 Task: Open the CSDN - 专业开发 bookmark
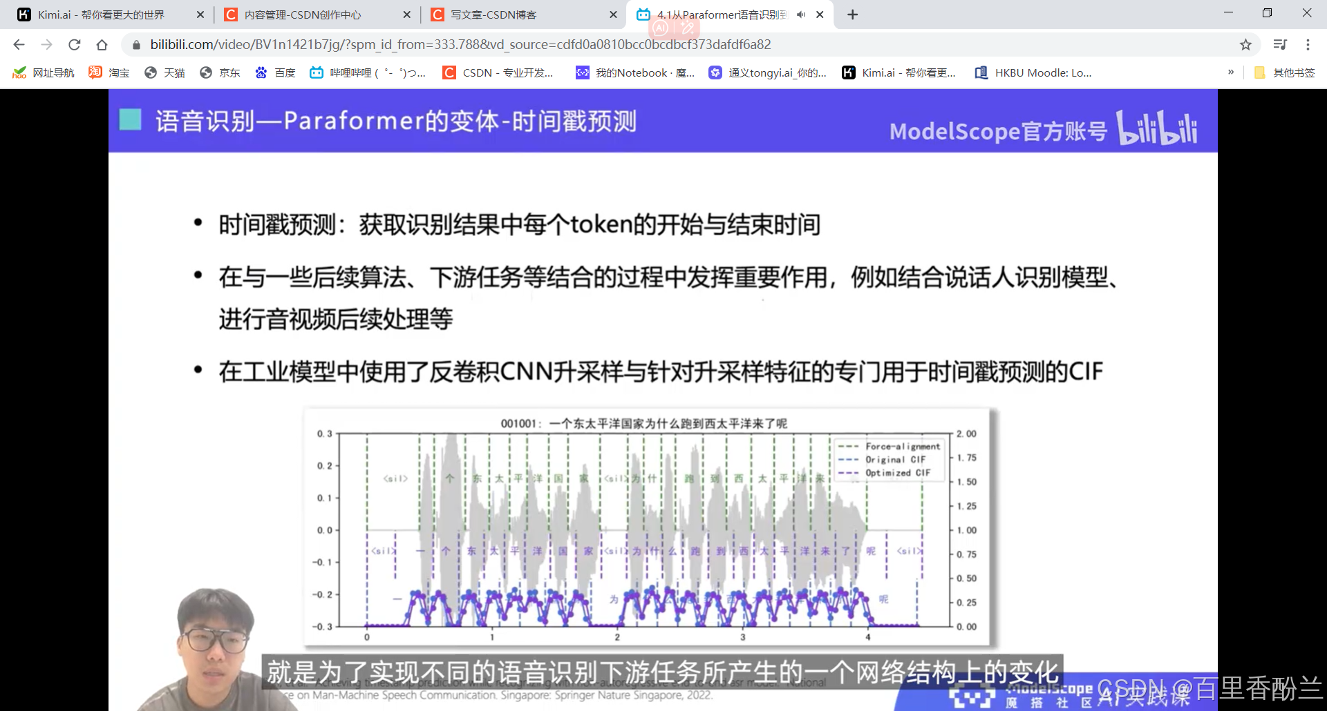(498, 72)
